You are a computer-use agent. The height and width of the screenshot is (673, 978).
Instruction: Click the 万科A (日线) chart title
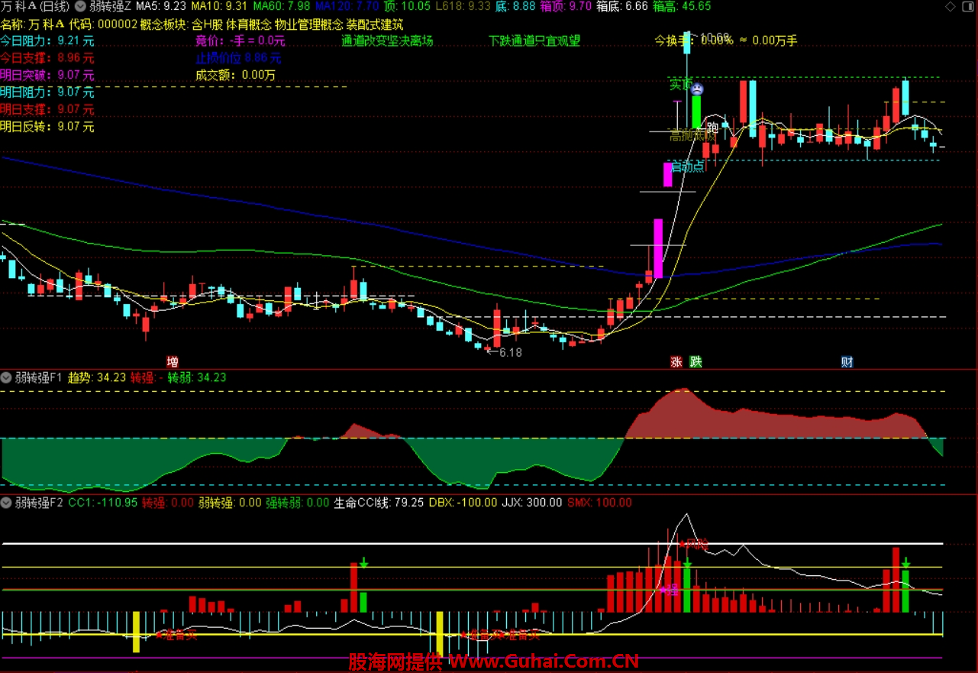(35, 6)
